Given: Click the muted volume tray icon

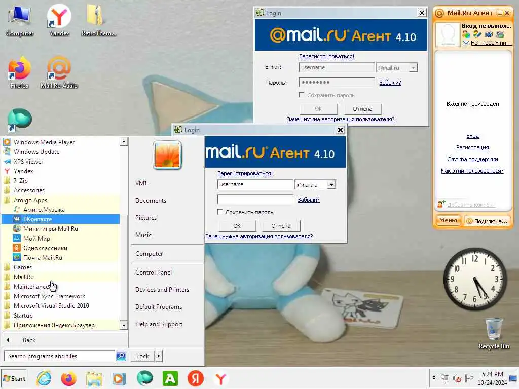Looking at the screenshot, I should [x=457, y=378].
